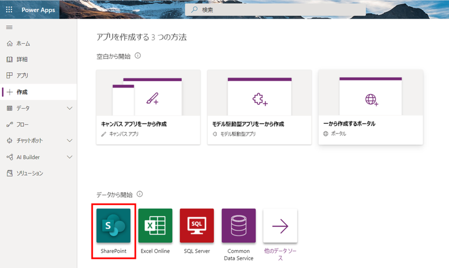Image resolution: width=449 pixels, height=268 pixels.
Task: Expand the AI Builder chevron
Action: pos(70,157)
